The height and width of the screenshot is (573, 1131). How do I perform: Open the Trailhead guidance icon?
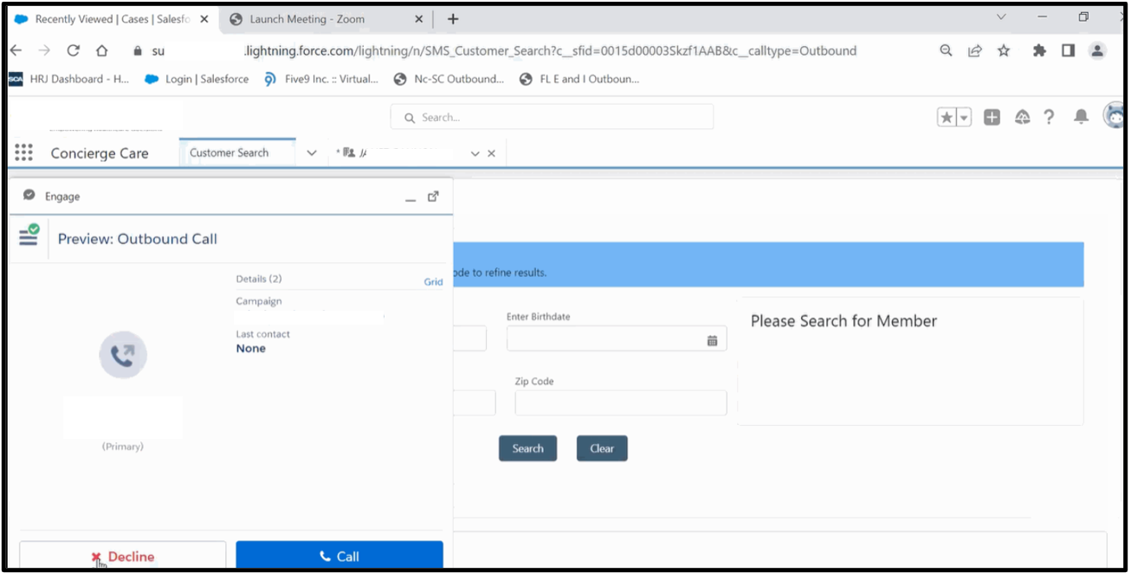(x=1022, y=117)
